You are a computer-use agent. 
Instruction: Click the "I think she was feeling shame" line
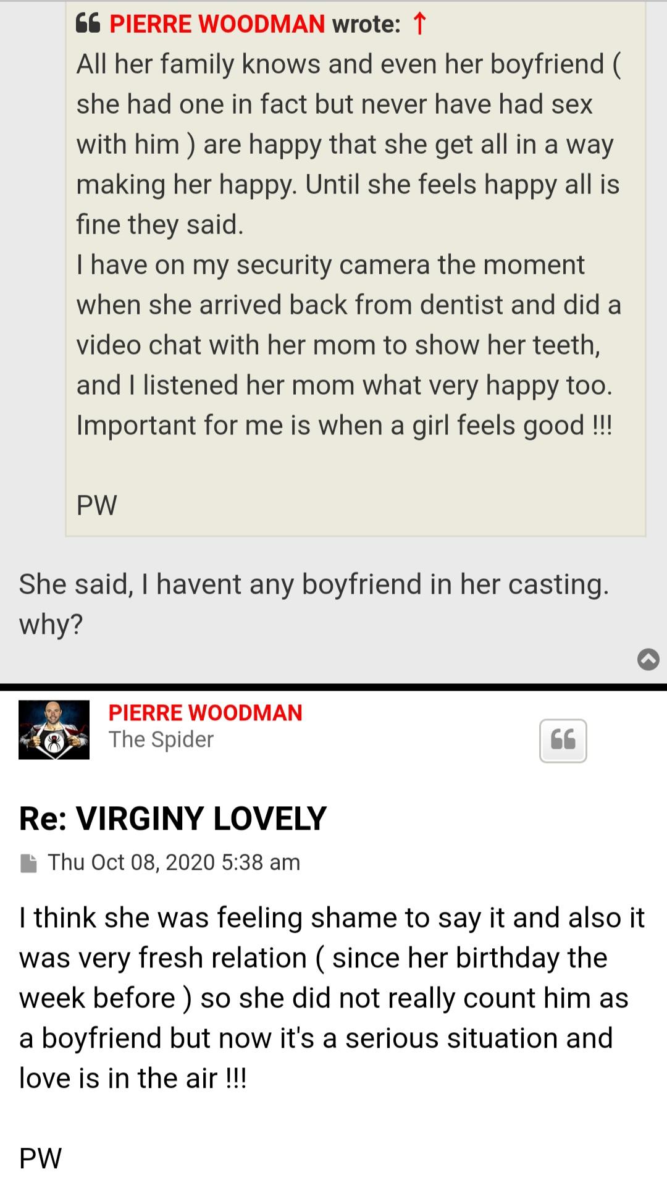[332, 918]
